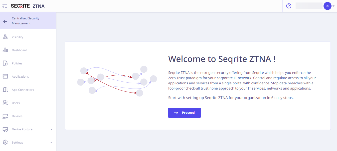The width and height of the screenshot is (337, 151).
Task: Click the Users people icon
Action: pyautogui.click(x=5, y=103)
